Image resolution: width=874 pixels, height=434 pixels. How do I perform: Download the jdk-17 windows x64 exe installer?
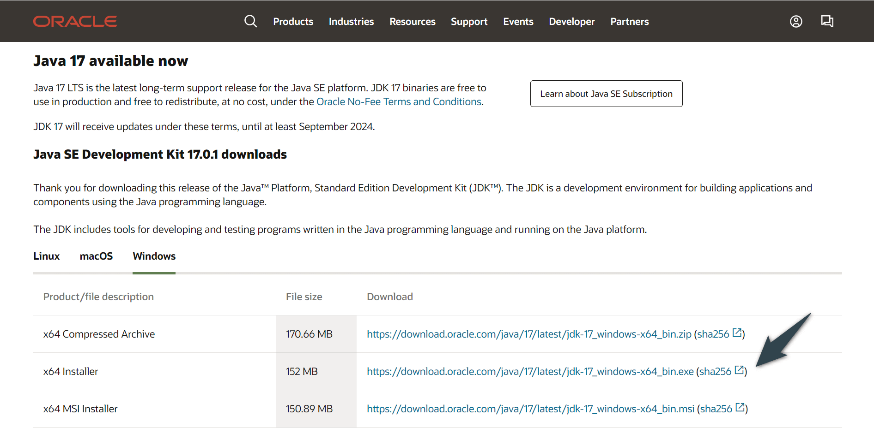tap(530, 372)
